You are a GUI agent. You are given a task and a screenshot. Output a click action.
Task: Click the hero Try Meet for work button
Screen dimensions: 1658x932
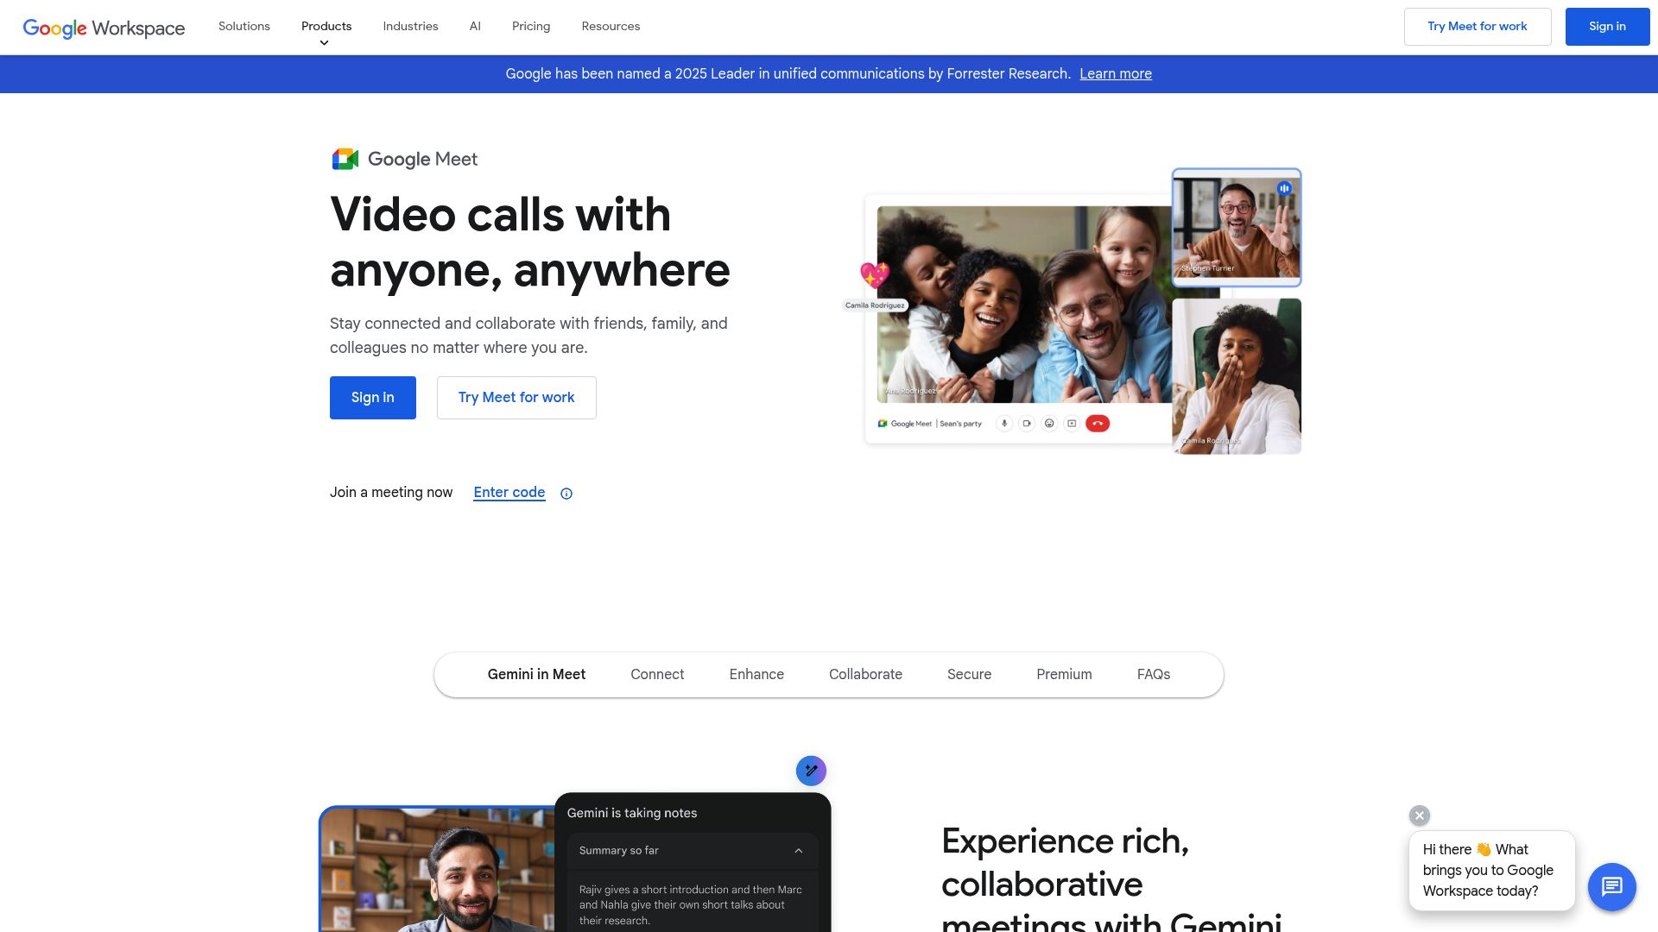tap(516, 398)
